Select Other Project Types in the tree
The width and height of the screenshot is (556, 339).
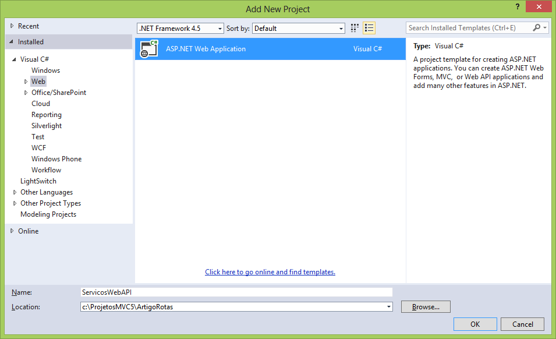[x=51, y=203]
